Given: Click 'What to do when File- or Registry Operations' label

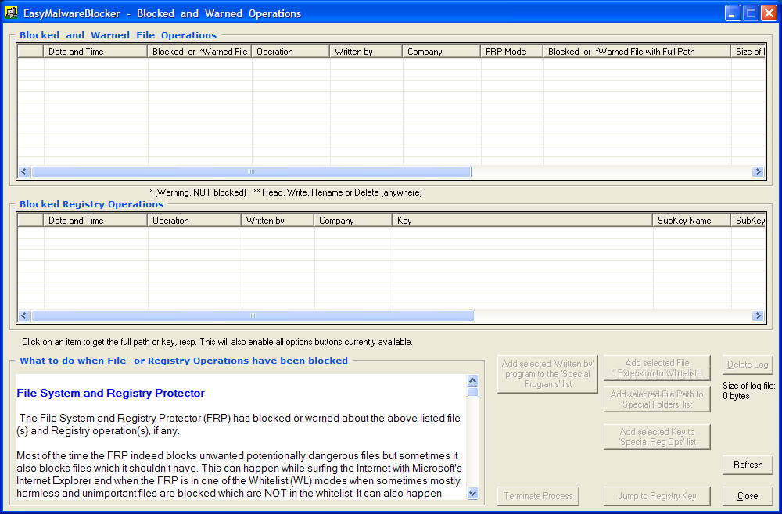Looking at the screenshot, I should click(184, 361).
